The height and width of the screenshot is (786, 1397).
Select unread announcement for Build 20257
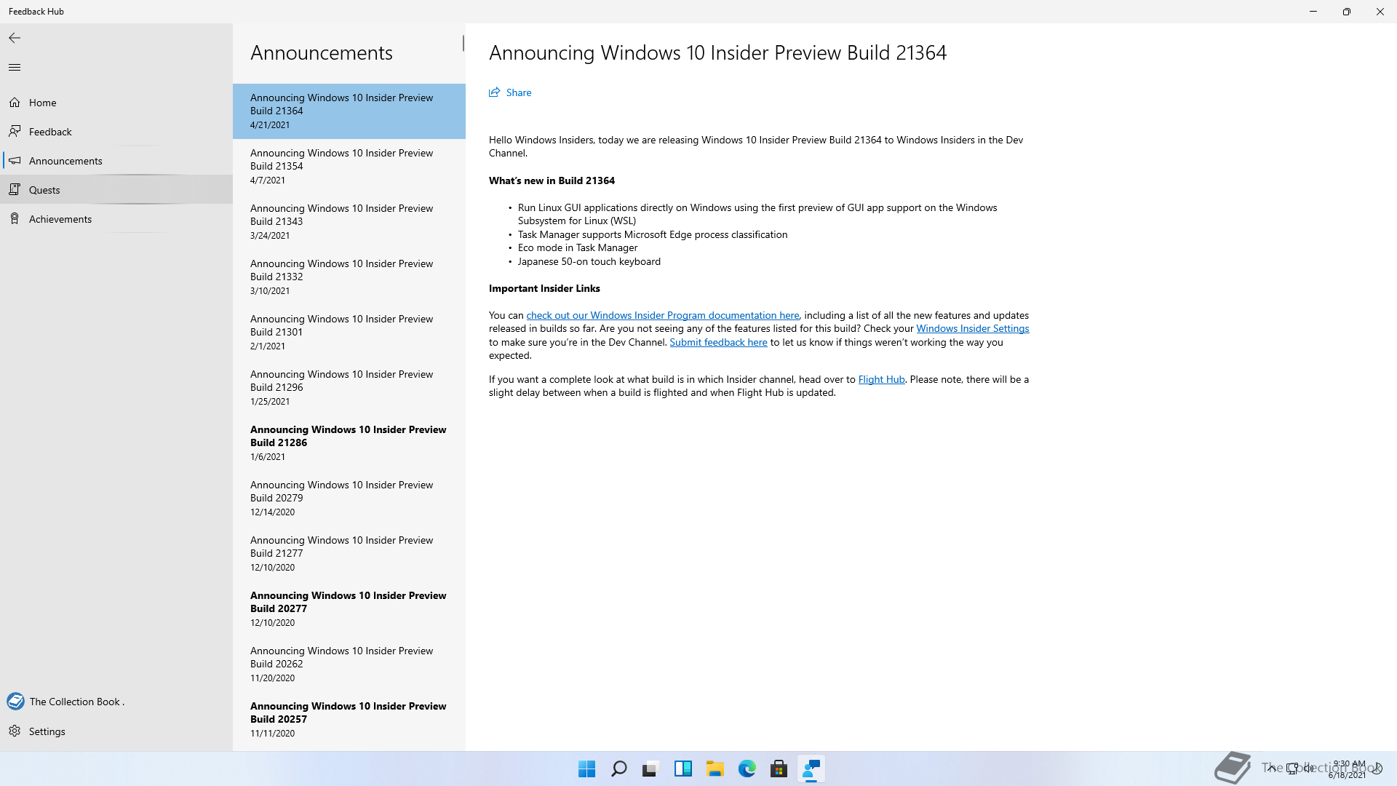click(349, 720)
